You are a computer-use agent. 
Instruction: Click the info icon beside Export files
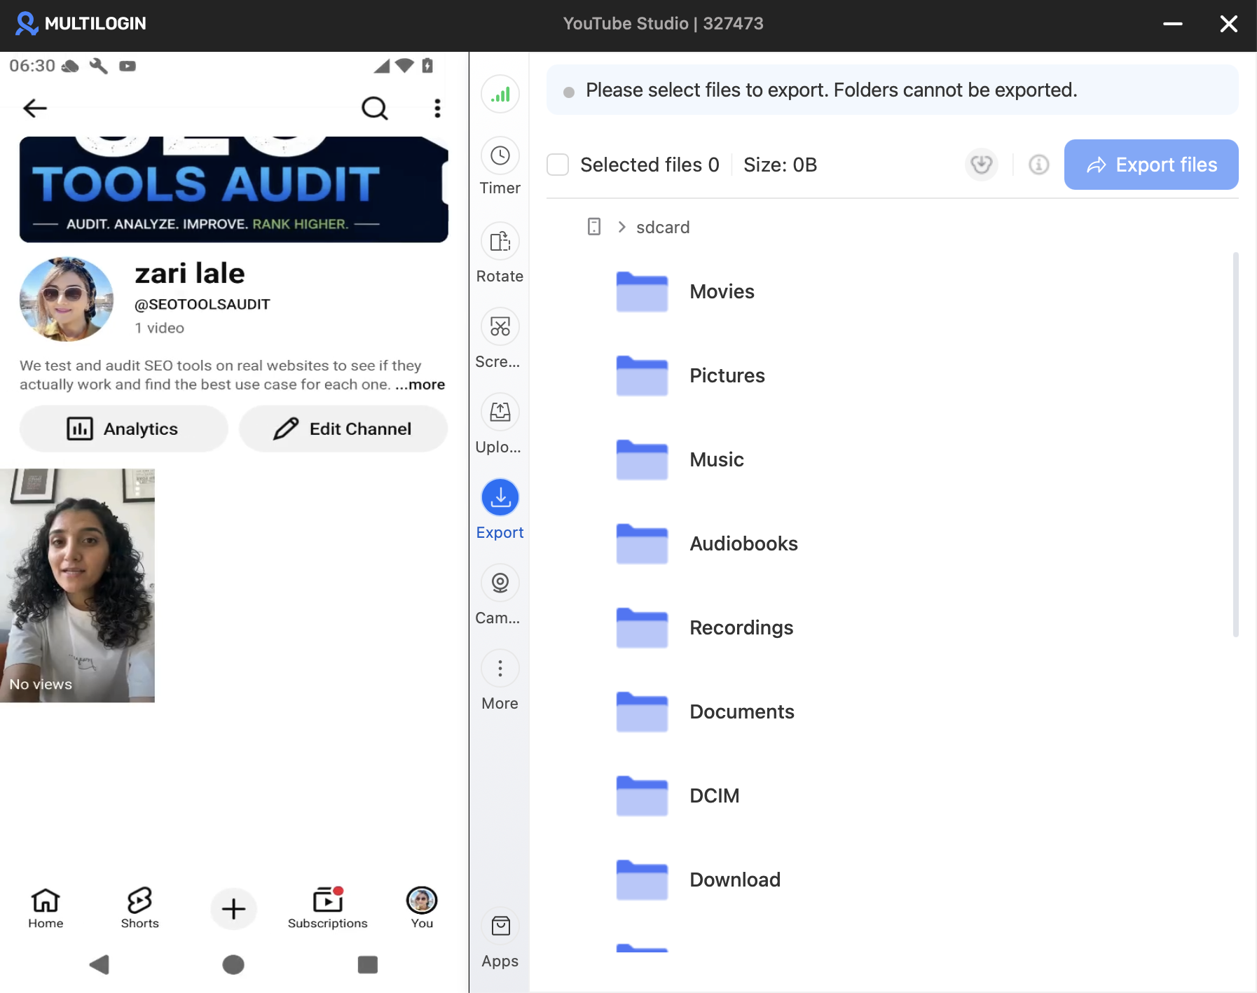coord(1038,165)
